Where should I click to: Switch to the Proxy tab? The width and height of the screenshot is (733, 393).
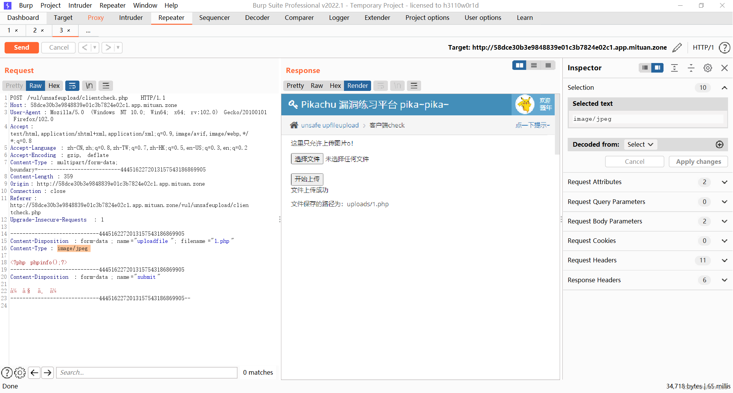coord(95,18)
